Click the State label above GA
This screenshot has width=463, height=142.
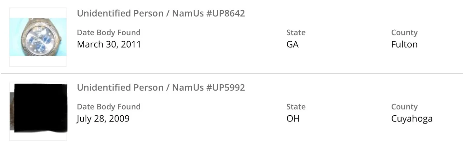296,33
